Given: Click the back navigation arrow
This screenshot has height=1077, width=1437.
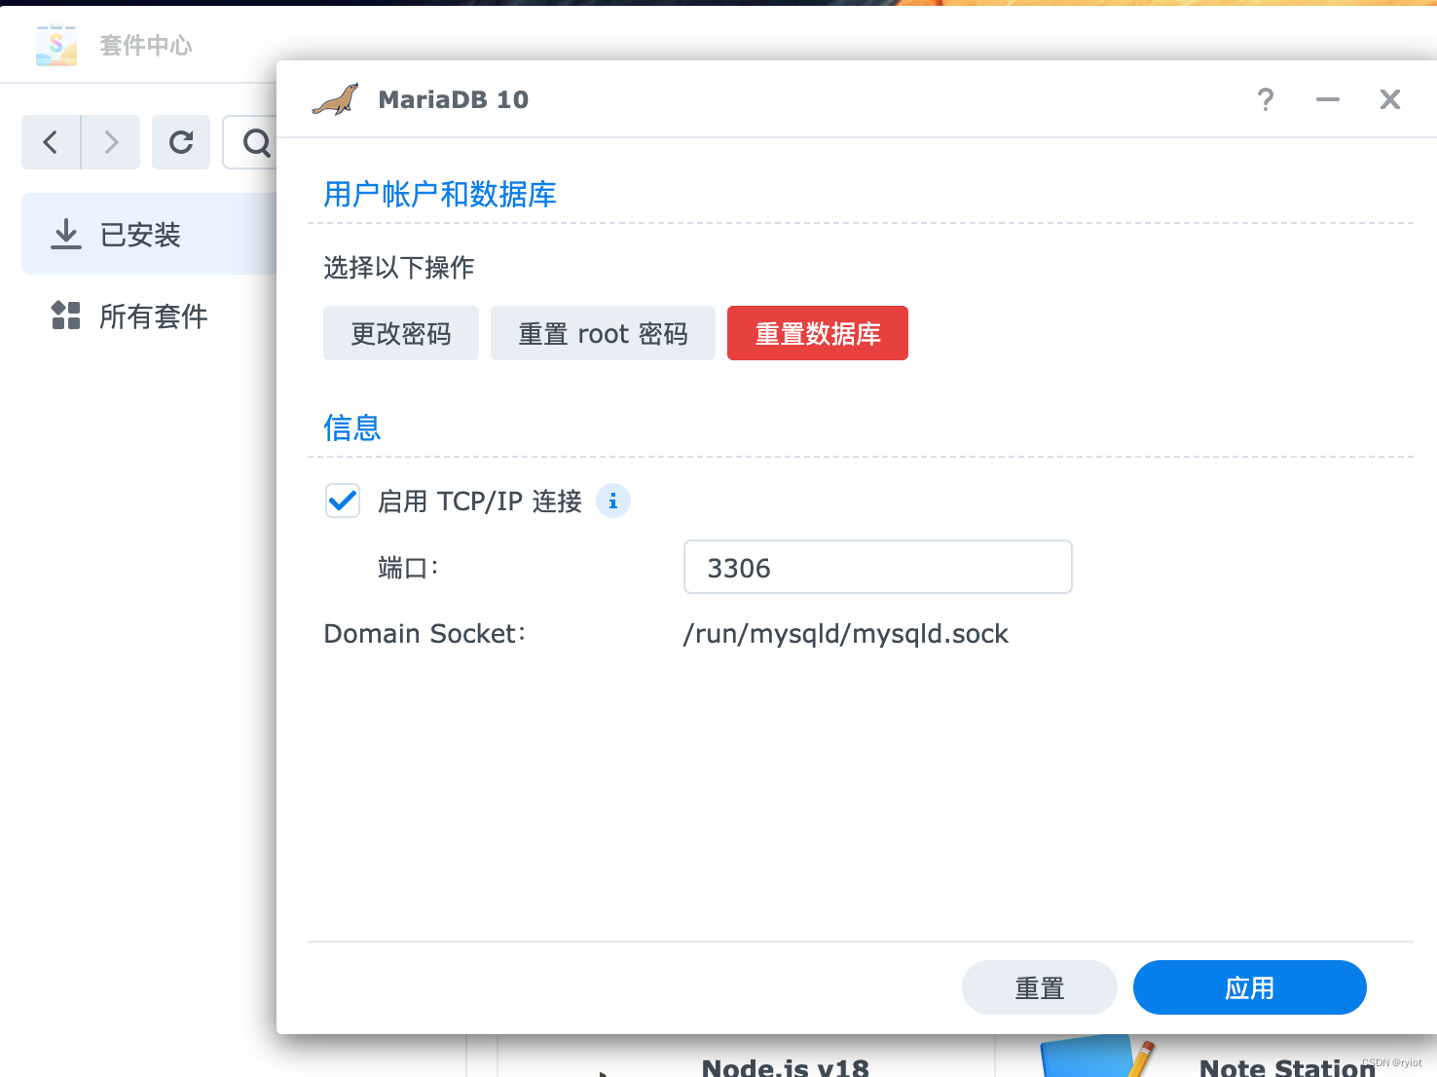Looking at the screenshot, I should coord(51,142).
